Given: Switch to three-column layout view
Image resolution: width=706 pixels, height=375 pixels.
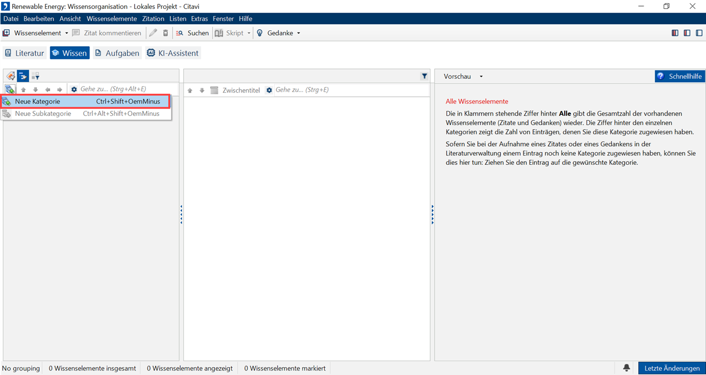Looking at the screenshot, I should point(675,33).
